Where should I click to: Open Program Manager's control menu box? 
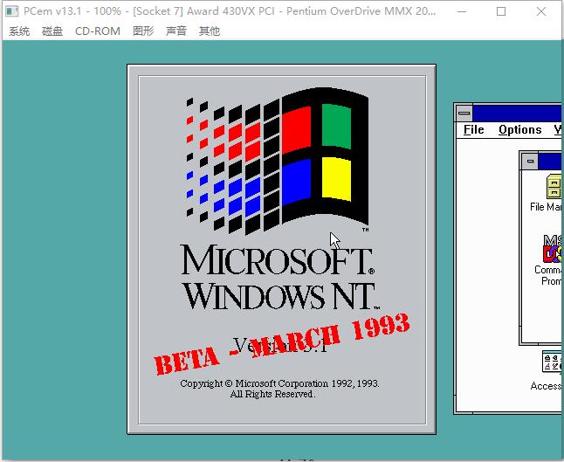pyautogui.click(x=464, y=113)
